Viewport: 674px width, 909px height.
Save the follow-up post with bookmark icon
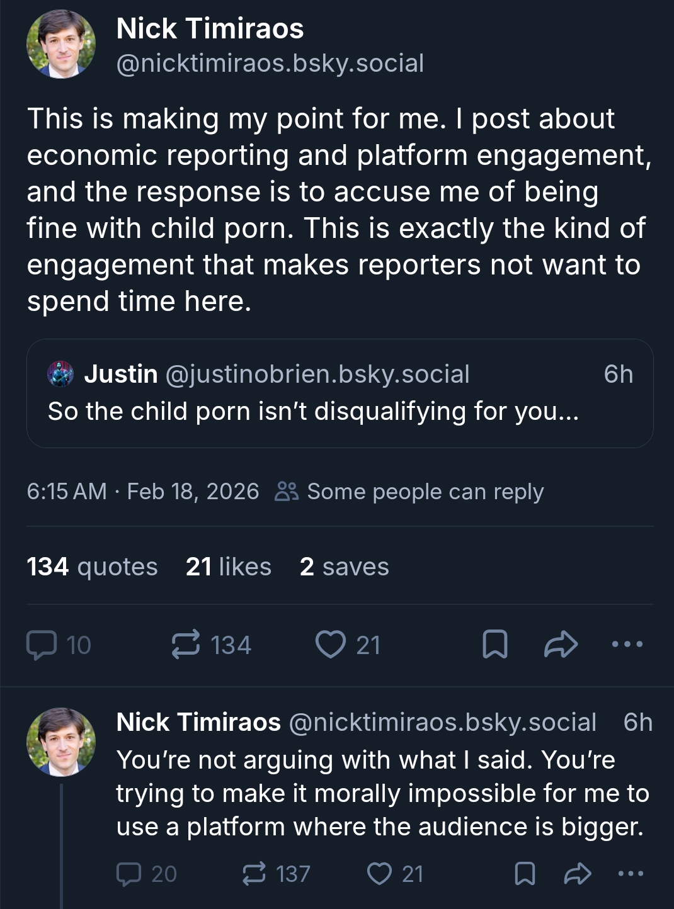pyautogui.click(x=525, y=874)
